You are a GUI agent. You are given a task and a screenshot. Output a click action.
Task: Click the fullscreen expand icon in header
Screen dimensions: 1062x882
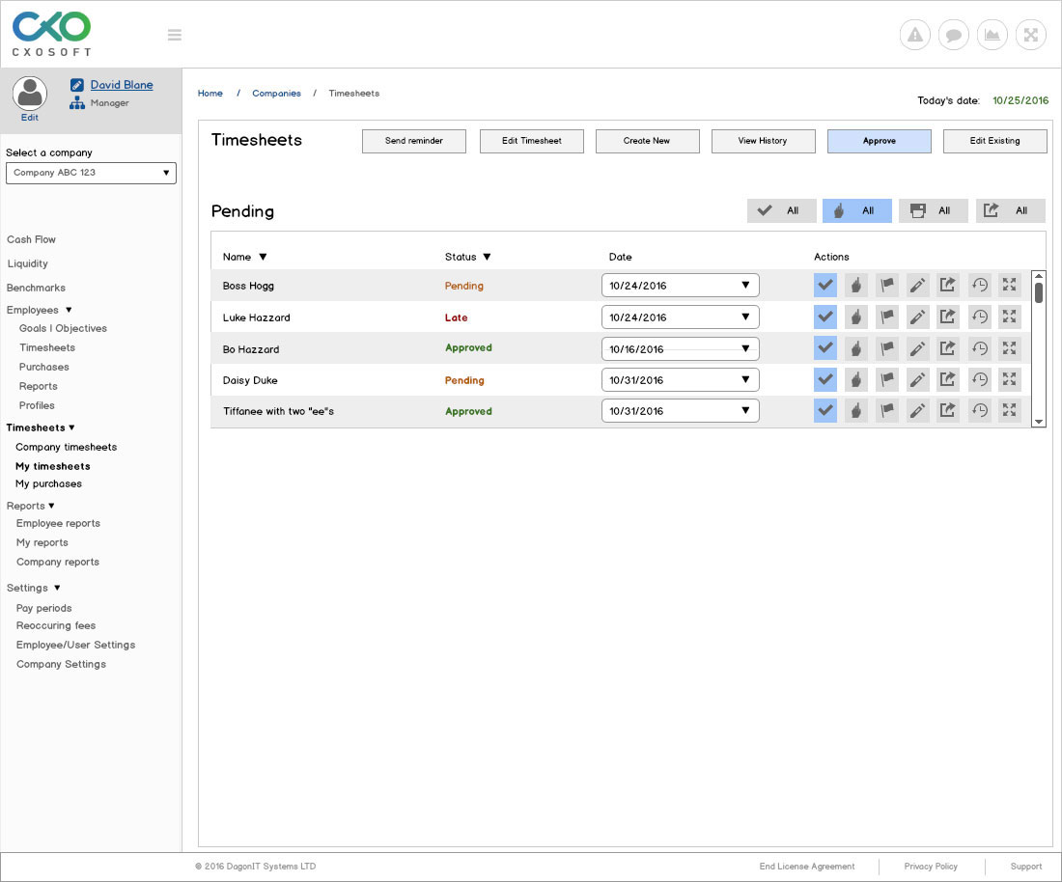[1030, 36]
